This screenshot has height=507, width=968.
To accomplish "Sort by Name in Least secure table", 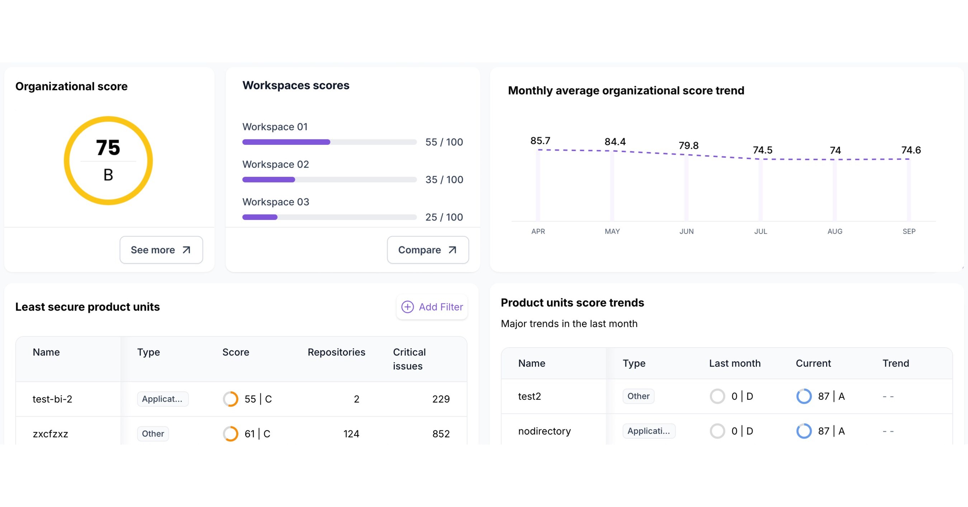I will click(46, 352).
